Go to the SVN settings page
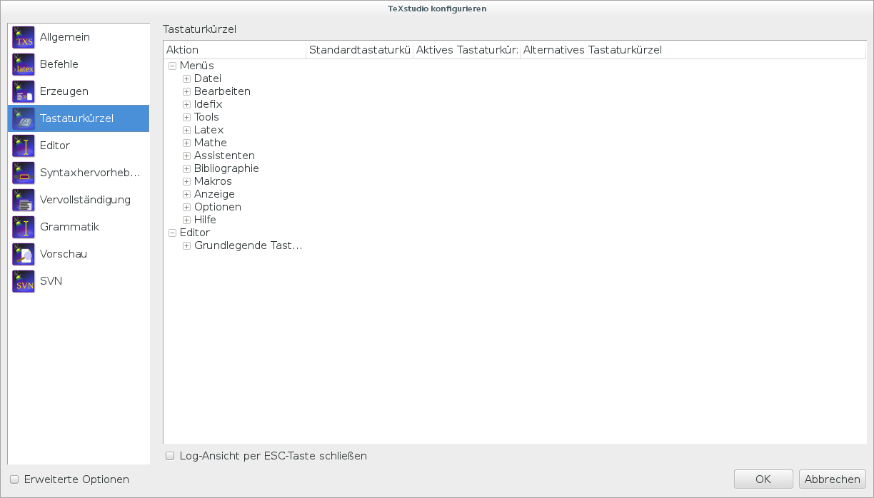Screen dimensions: 874x498 tap(51, 281)
